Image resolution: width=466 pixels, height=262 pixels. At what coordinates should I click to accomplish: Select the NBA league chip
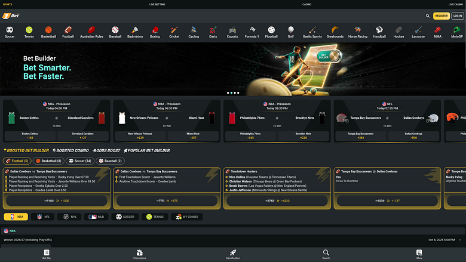tap(16, 217)
